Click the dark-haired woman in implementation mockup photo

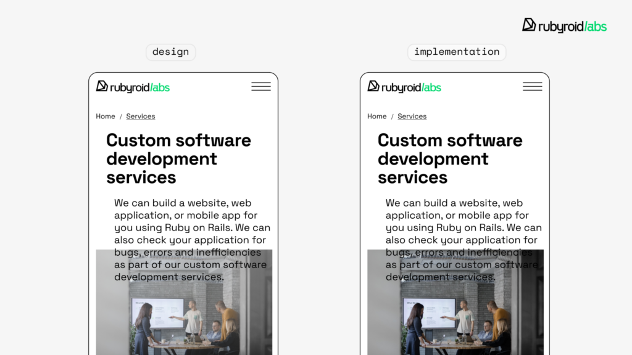[x=415, y=327]
